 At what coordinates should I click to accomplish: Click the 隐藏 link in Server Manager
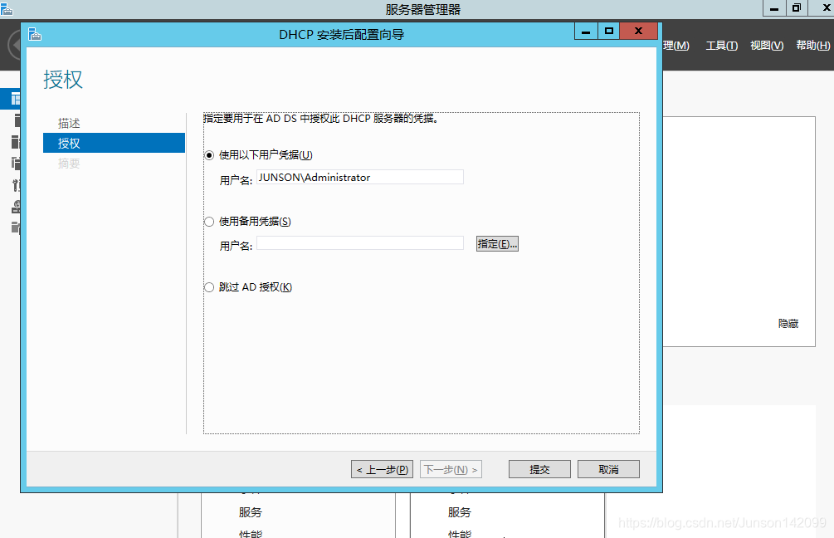[788, 324]
